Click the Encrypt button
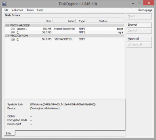The image size is (156, 140). click(139, 25)
